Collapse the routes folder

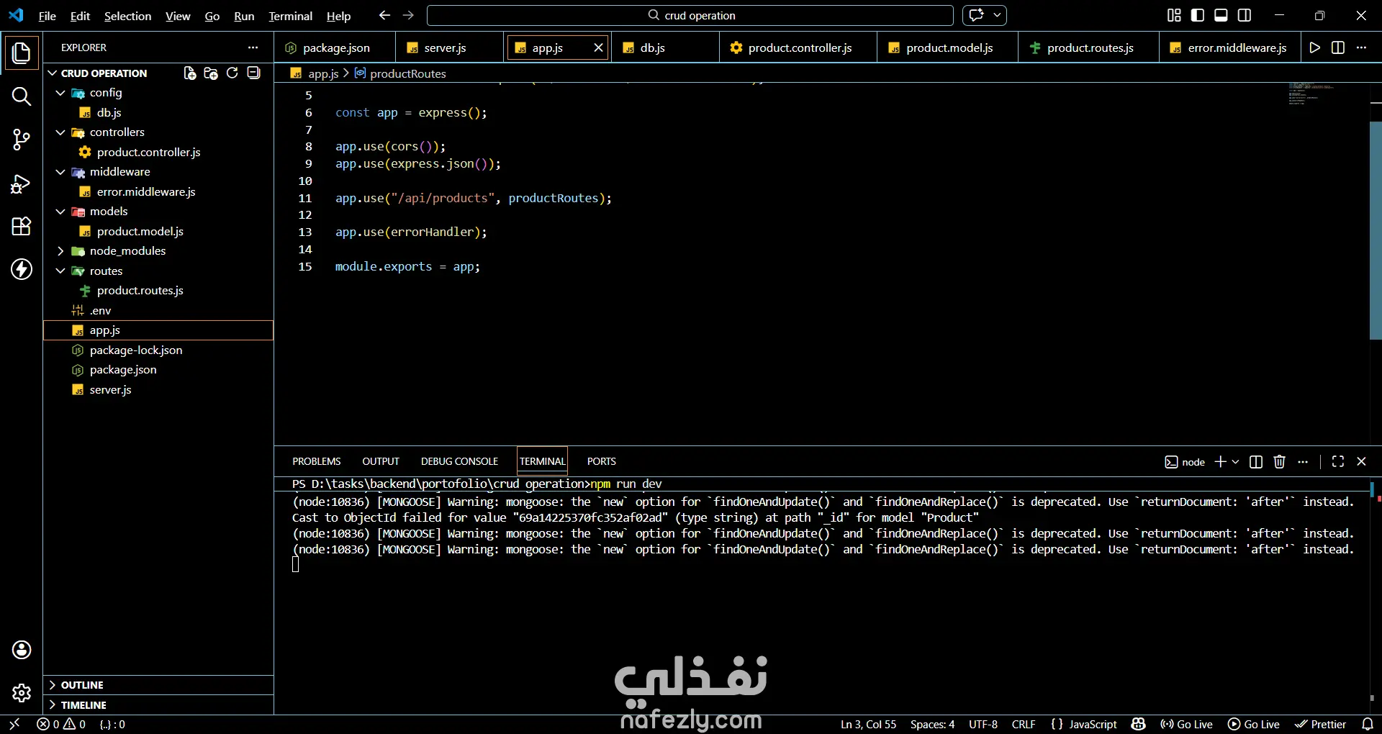(60, 271)
